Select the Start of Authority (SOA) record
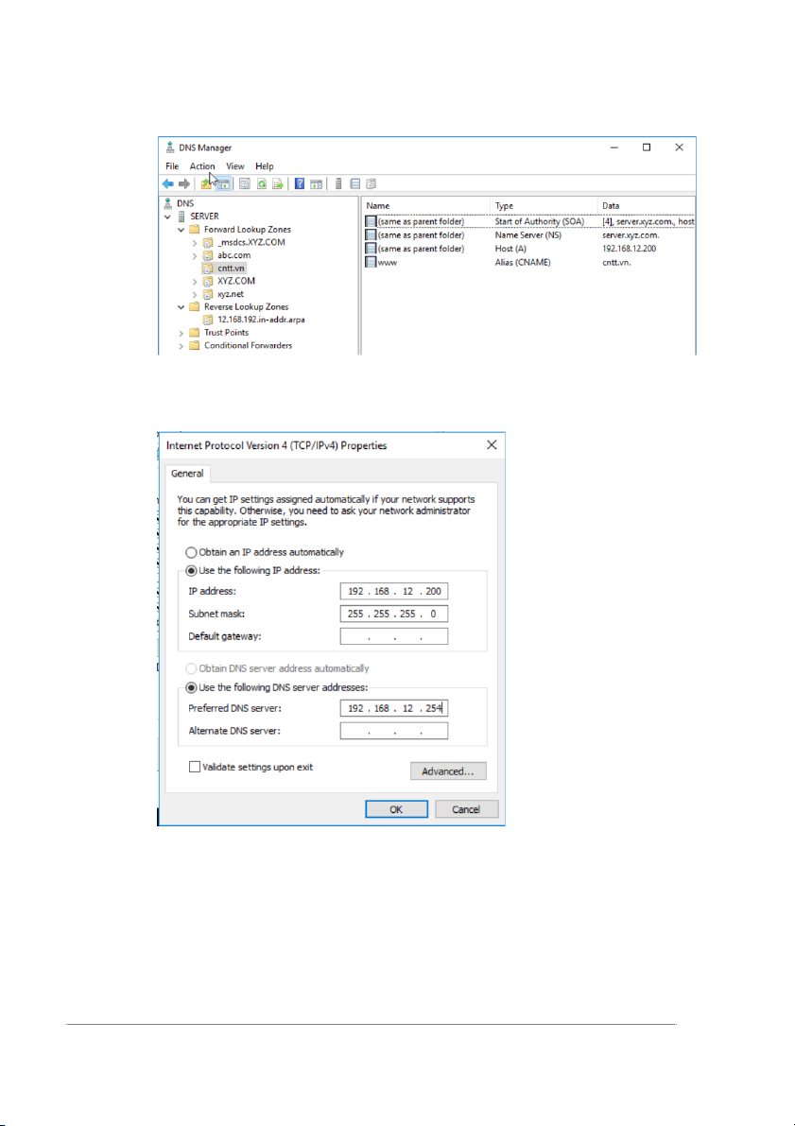This screenshot has height=1126, width=795. click(x=529, y=221)
